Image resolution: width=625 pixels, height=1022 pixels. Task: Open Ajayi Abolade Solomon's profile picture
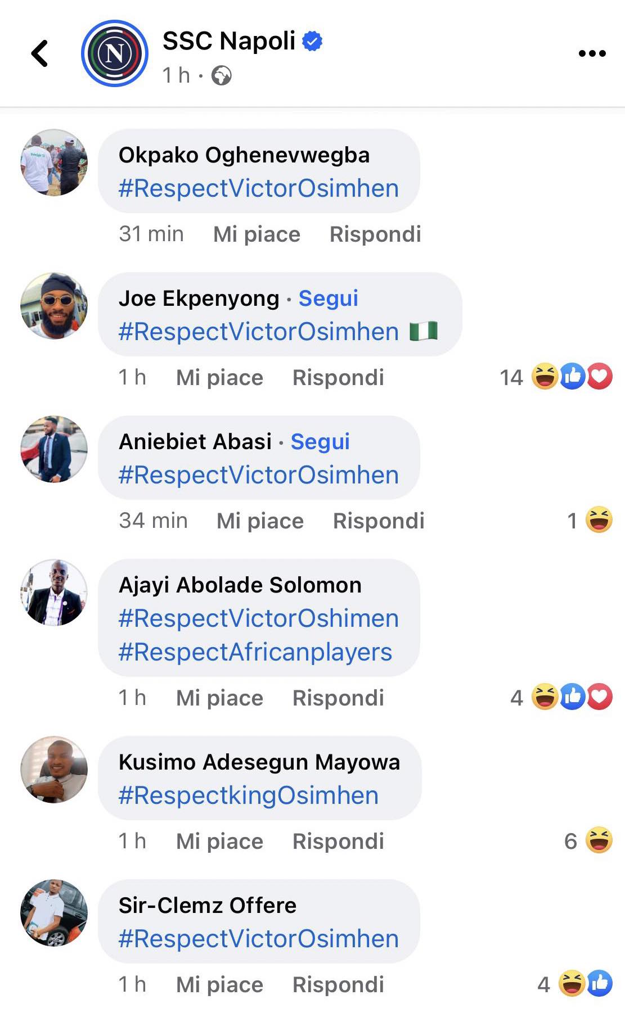tap(54, 593)
